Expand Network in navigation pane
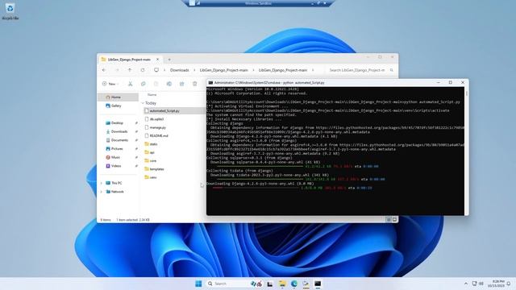The image size is (516, 290). click(x=102, y=192)
